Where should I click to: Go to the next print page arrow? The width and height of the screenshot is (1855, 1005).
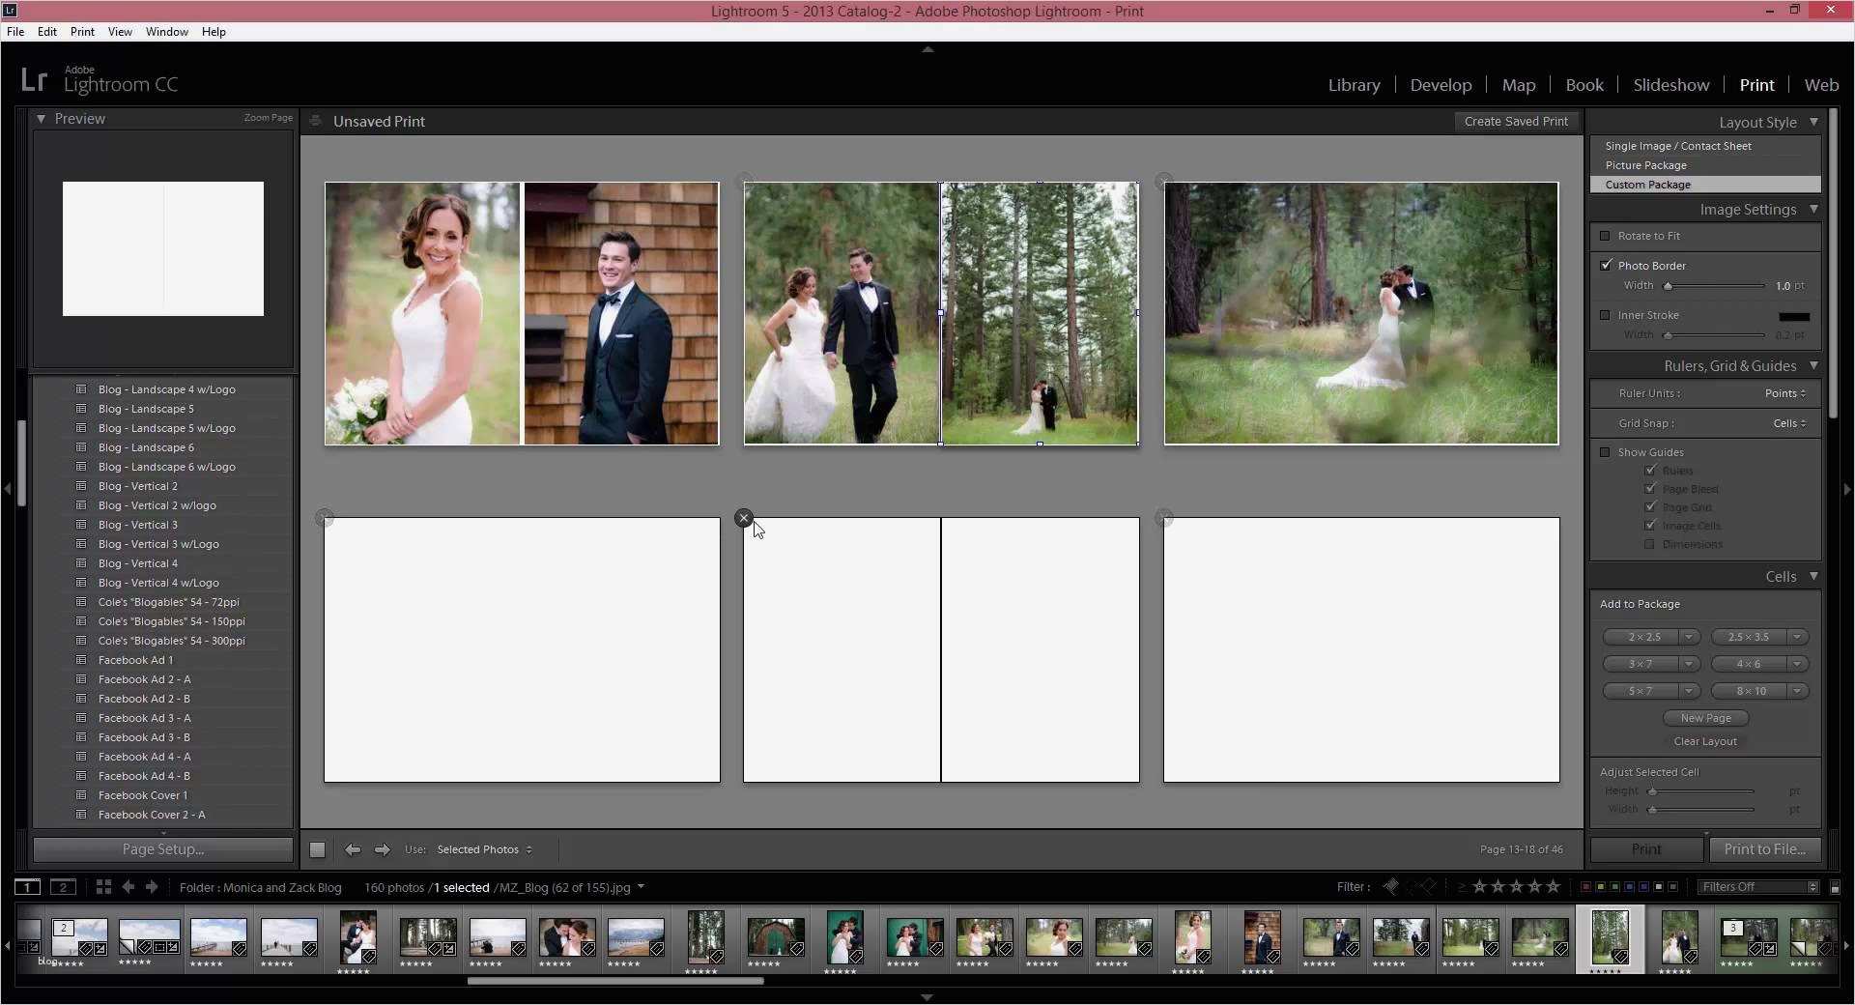click(x=383, y=849)
